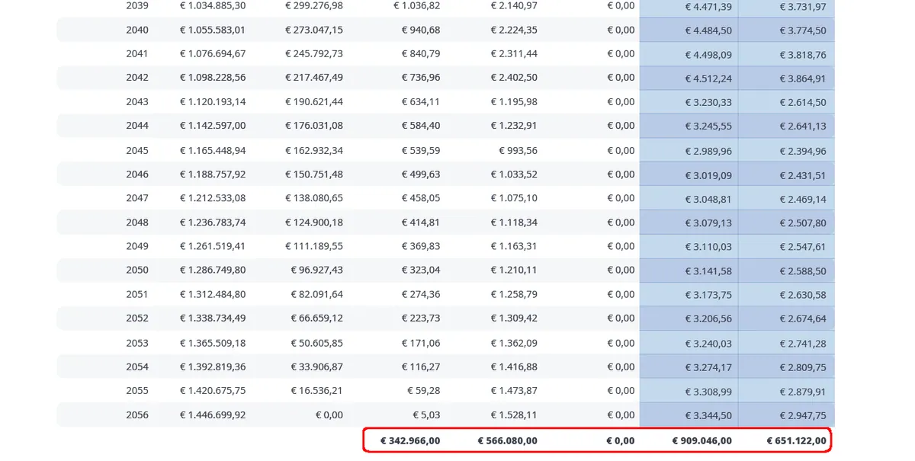This screenshot has height=461, width=915.
Task: Select the year 2045 cell
Action: click(x=137, y=150)
